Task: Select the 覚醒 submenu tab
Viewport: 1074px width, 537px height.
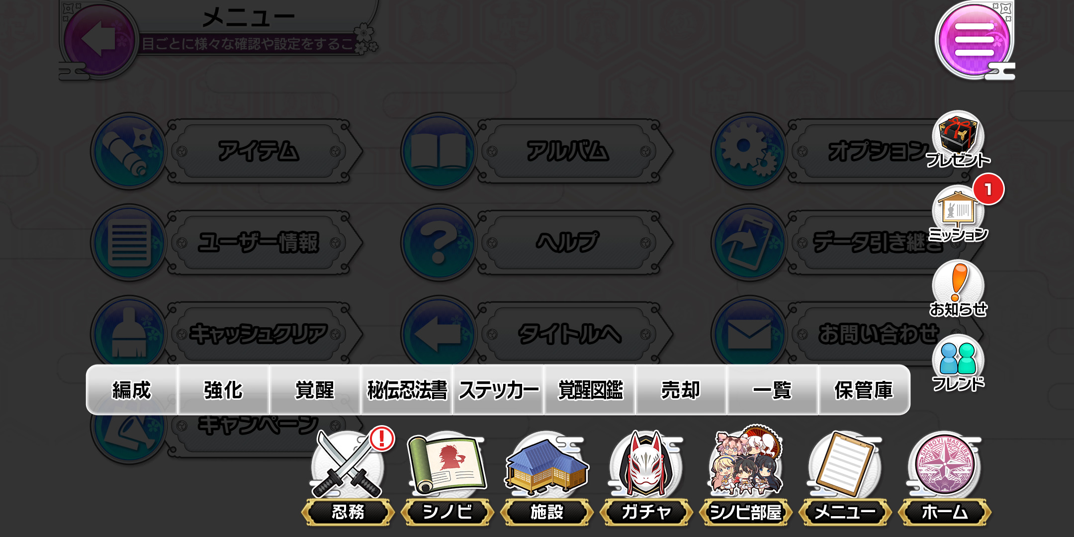Action: tap(315, 390)
